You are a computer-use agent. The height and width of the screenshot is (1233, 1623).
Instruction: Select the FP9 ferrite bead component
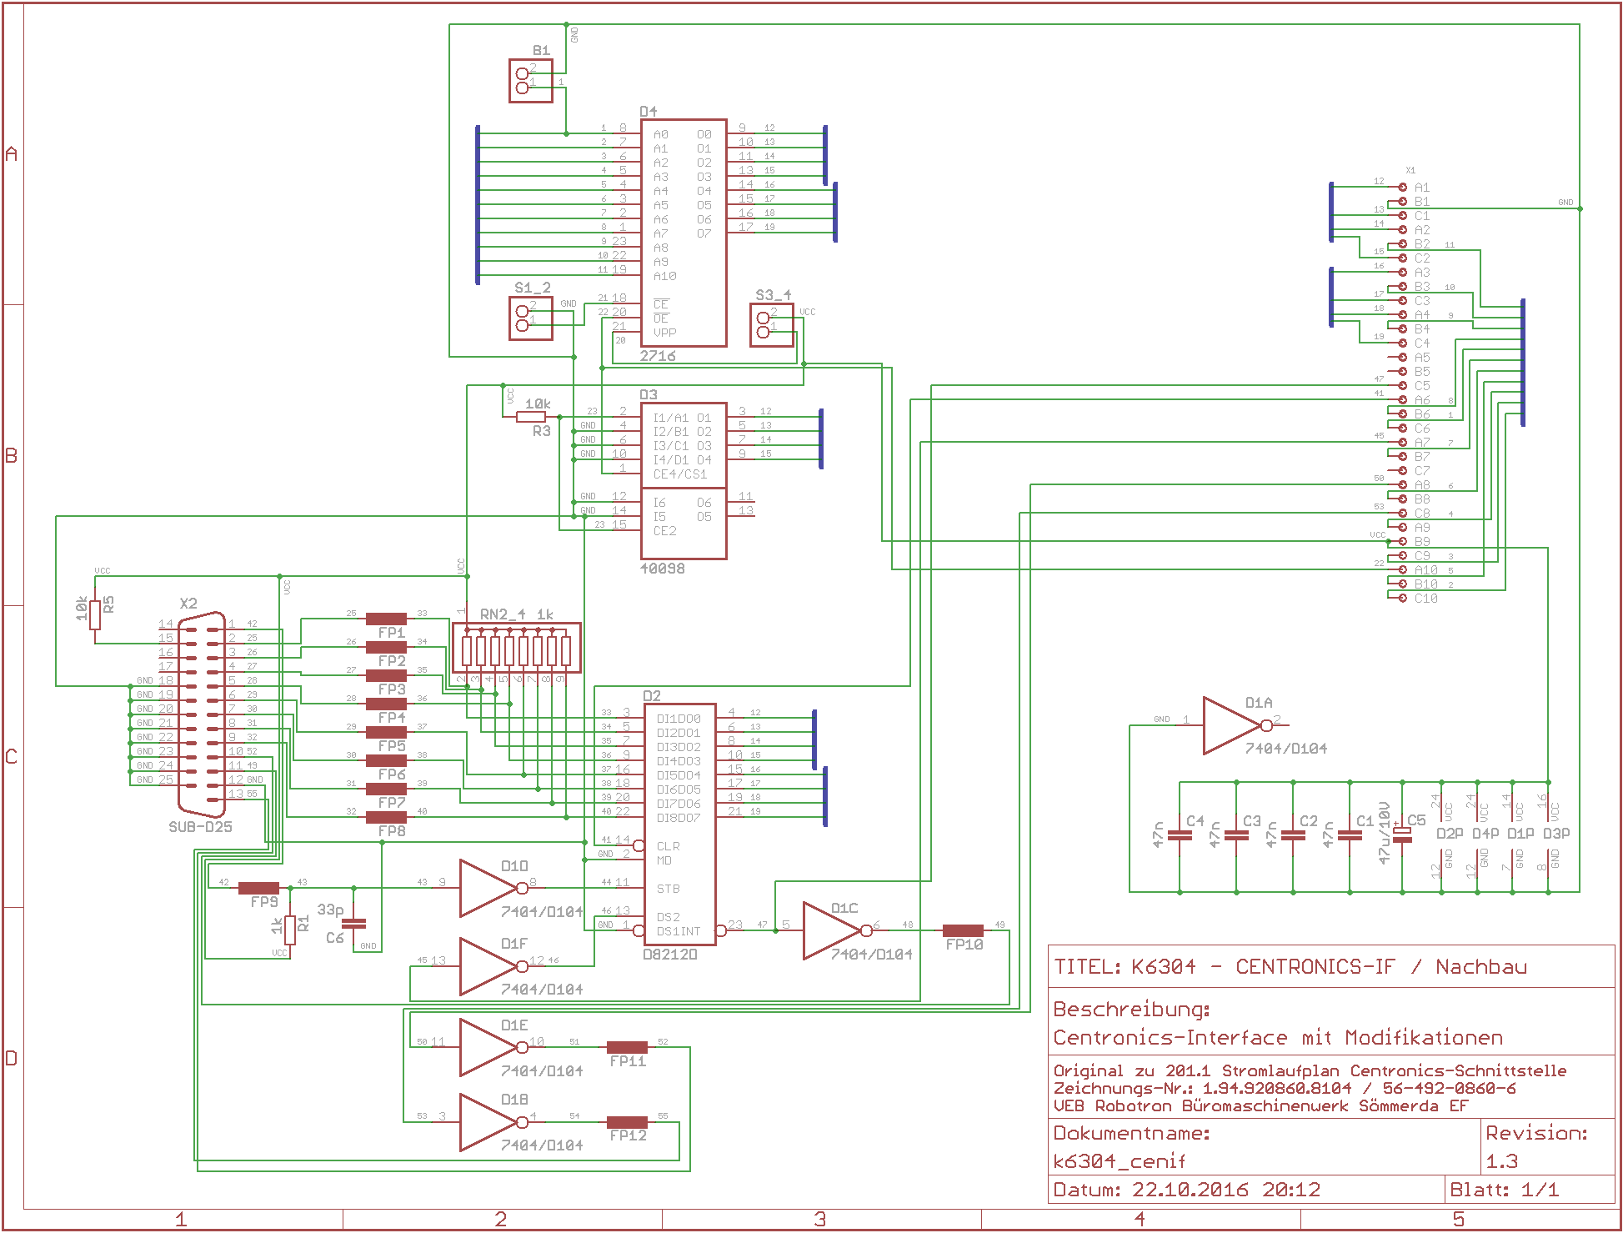258,888
